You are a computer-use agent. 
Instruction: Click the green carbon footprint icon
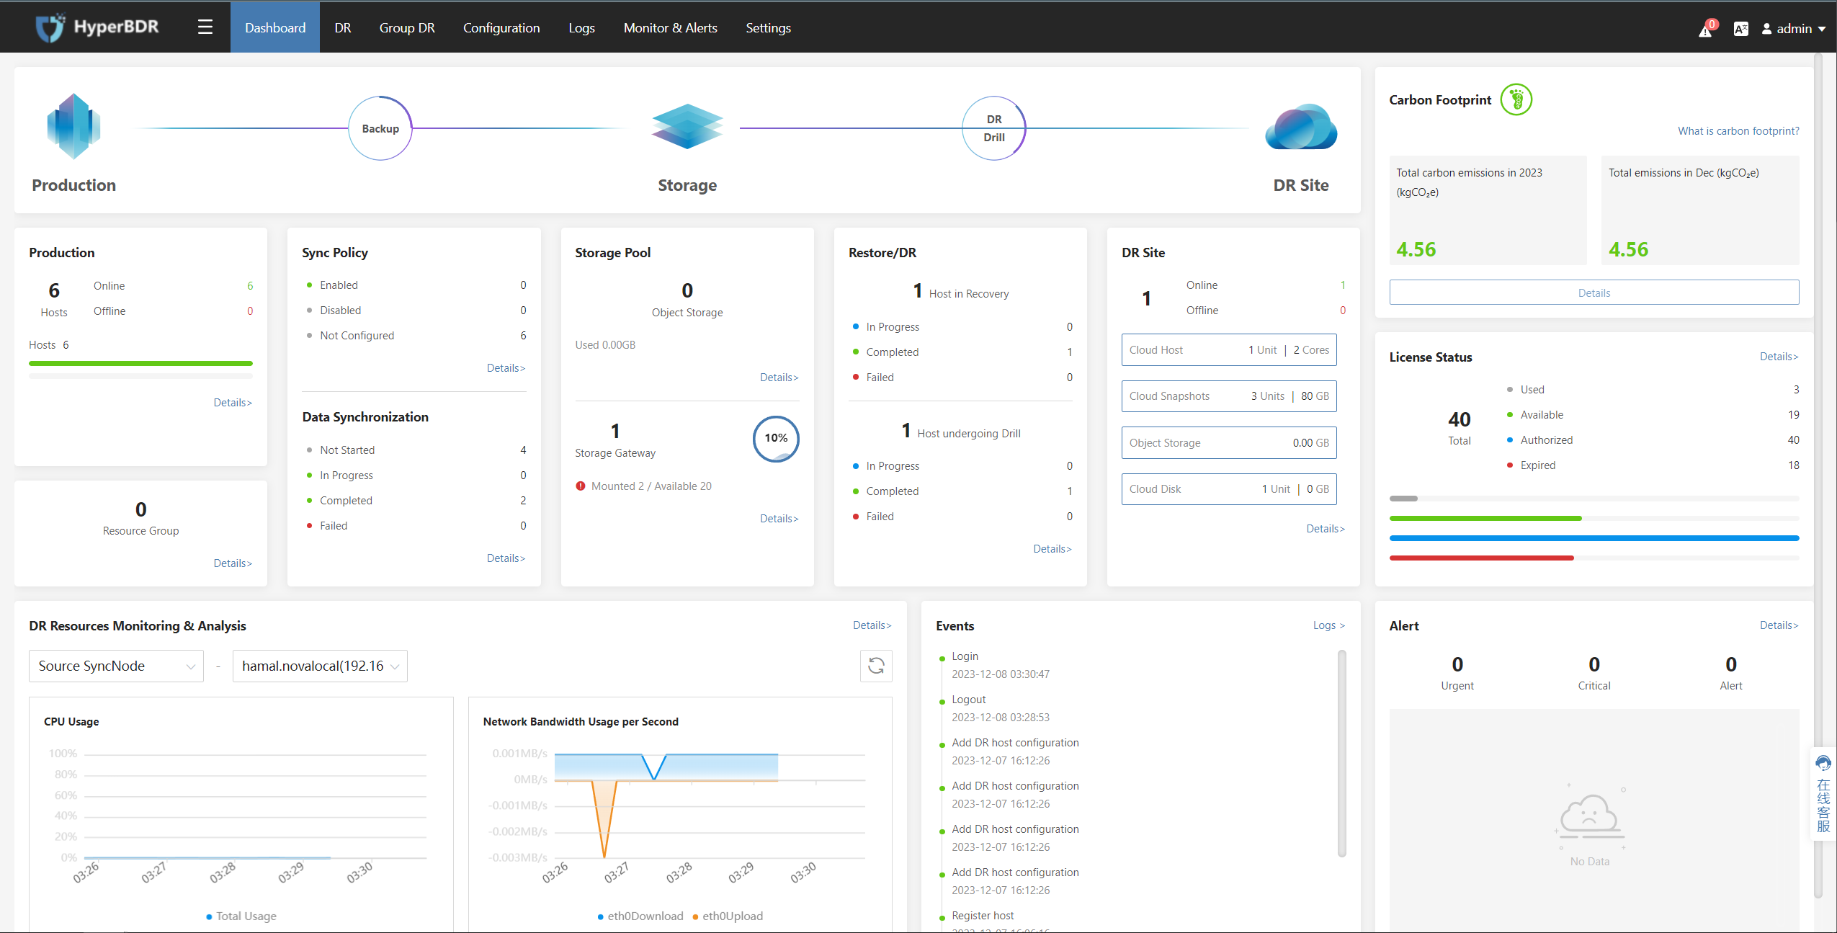click(1516, 99)
